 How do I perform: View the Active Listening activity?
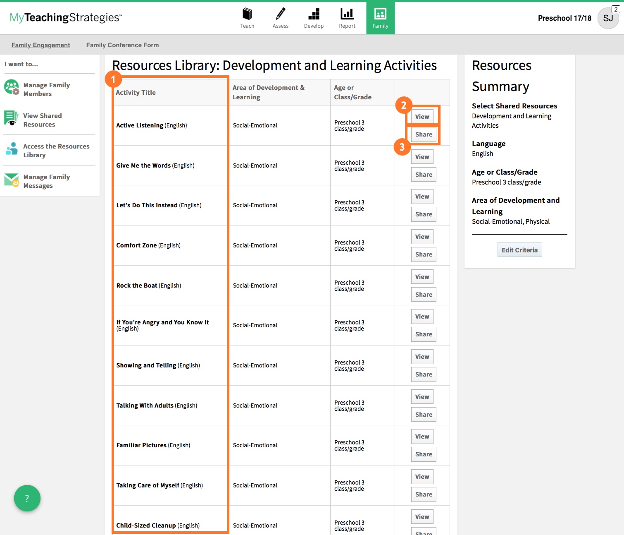[422, 117]
